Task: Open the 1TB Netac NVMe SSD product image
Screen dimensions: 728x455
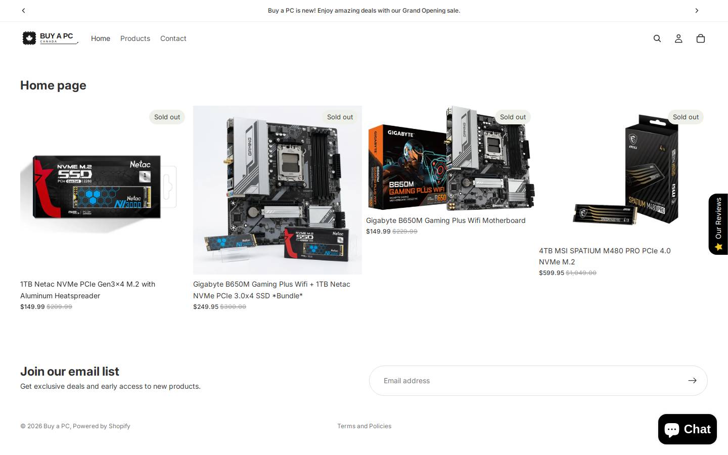Action: (x=105, y=190)
